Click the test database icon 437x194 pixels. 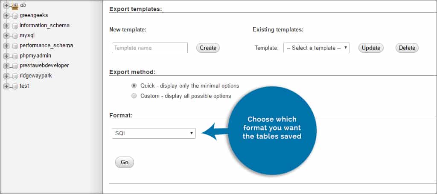pos(15,86)
